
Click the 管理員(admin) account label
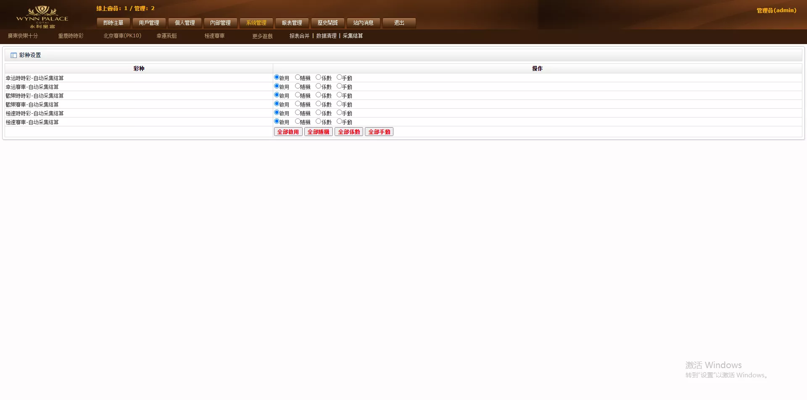click(776, 10)
